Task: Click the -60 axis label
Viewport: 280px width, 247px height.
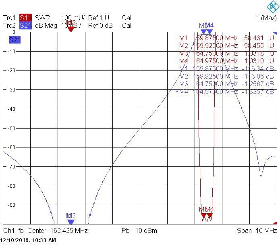Action: tap(11, 147)
